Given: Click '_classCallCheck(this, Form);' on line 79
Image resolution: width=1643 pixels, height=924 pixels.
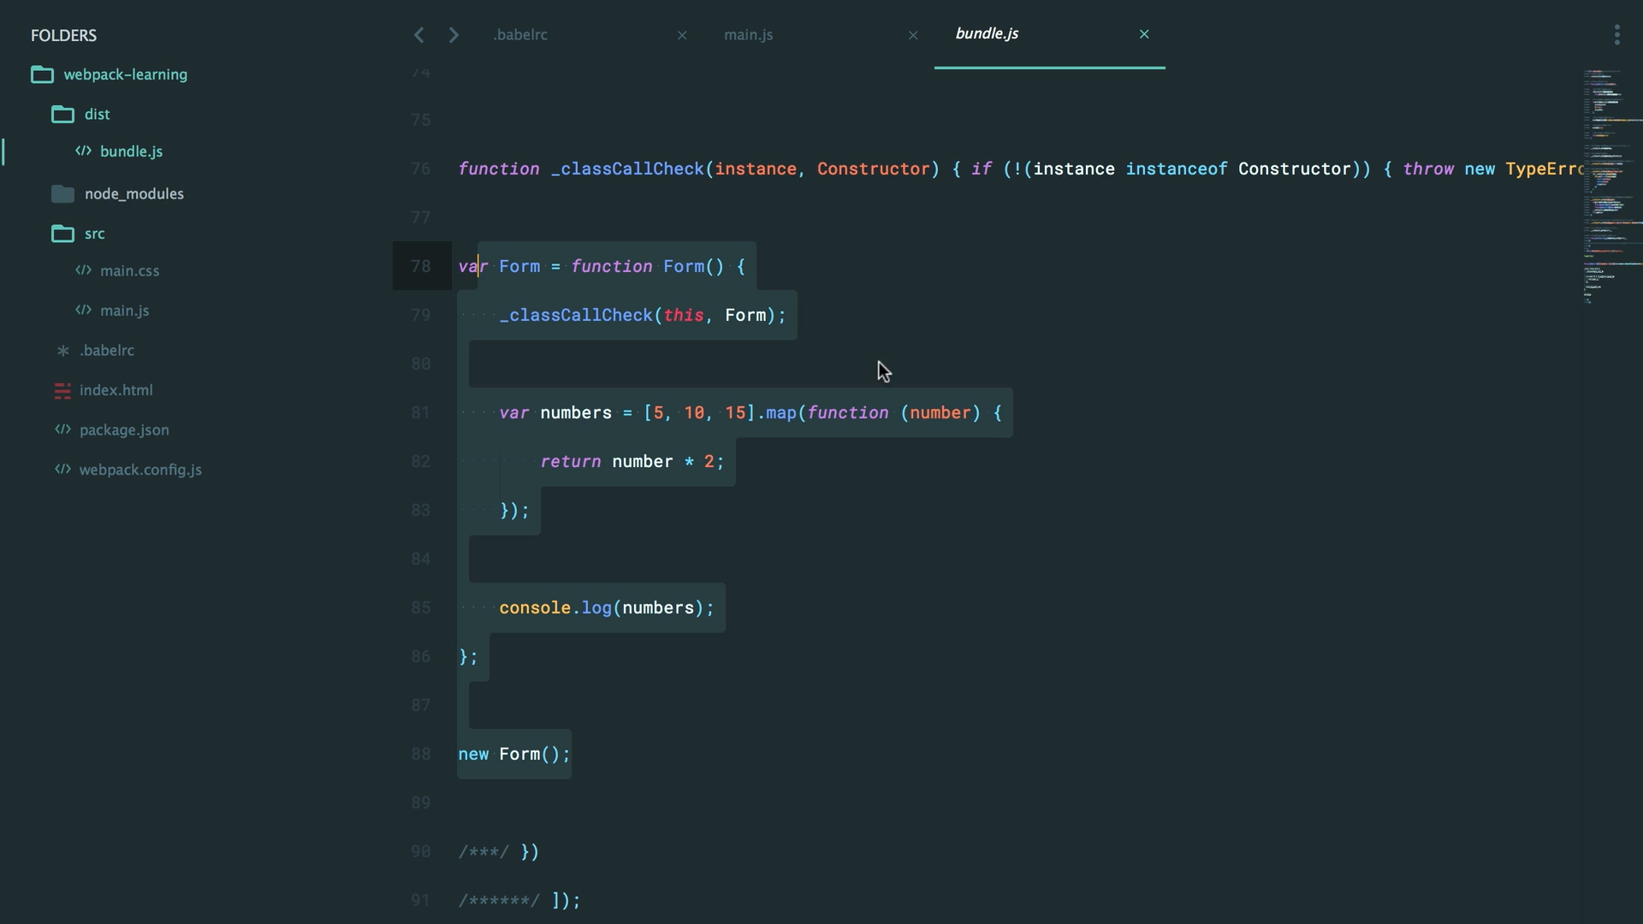Looking at the screenshot, I should click(x=643, y=315).
